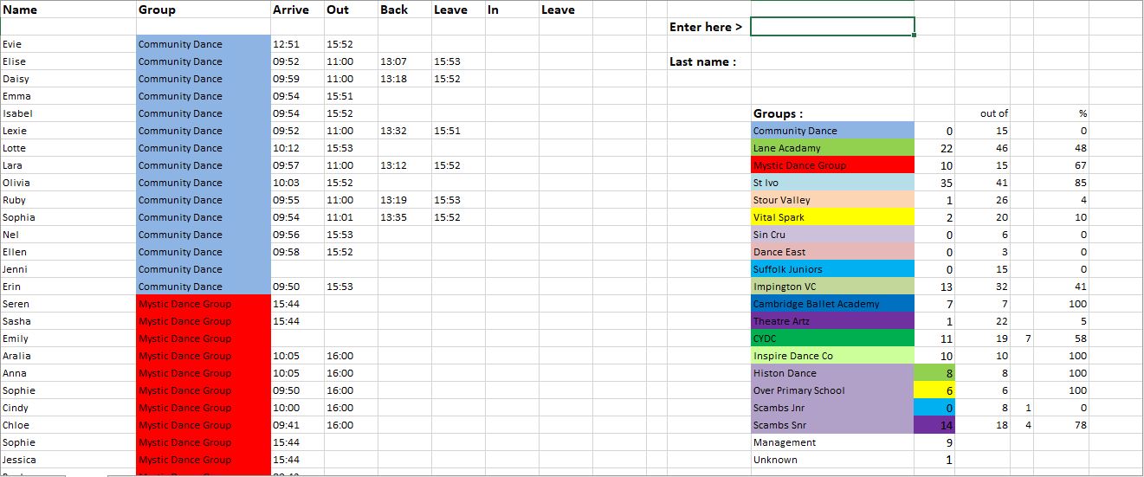Viewport: 1144px width, 477px height.
Task: Click the 'Management' label cell
Action: (785, 442)
